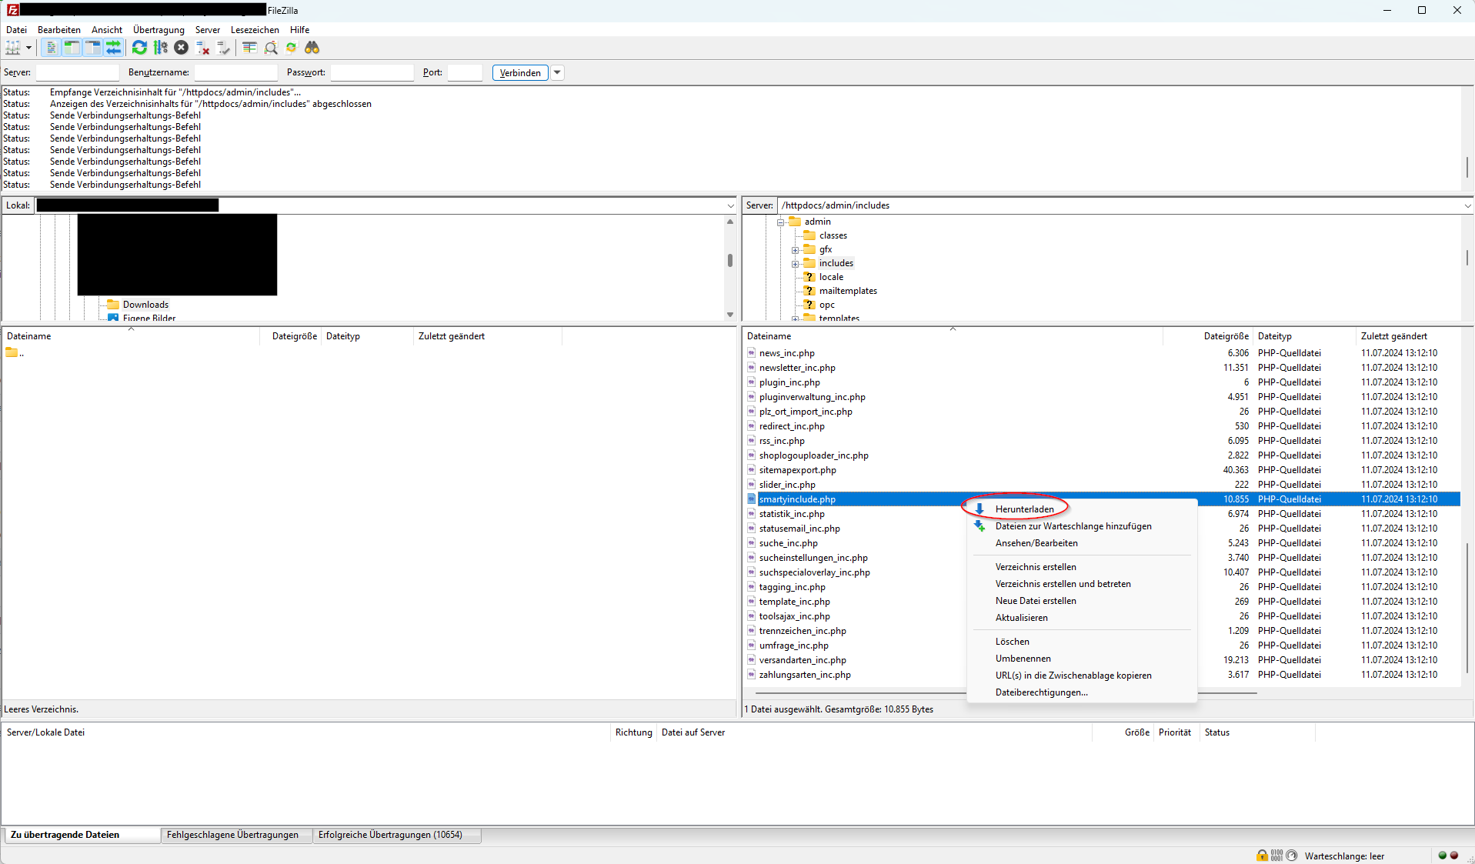Expand the gfx folder in server tree
This screenshot has width=1475, height=864.
click(x=795, y=250)
